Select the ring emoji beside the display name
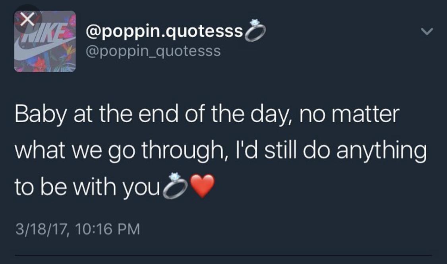Screen dimensions: 447x264 coord(255,31)
